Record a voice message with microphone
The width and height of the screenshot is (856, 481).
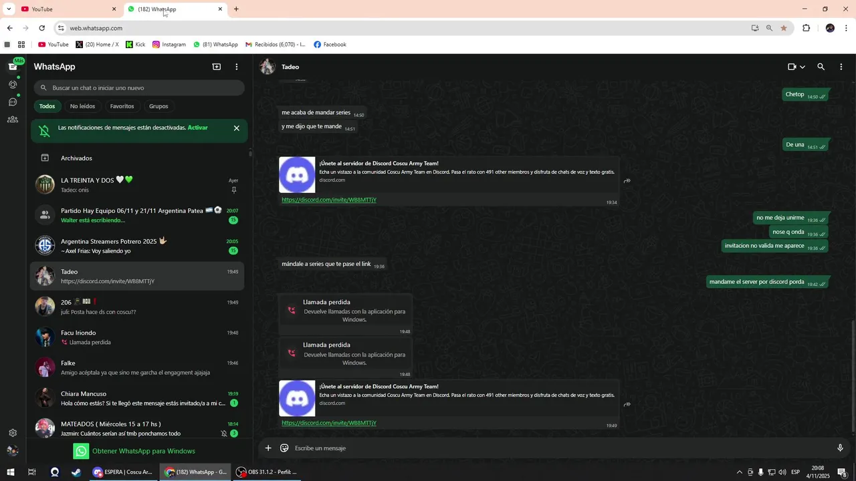coord(841,448)
